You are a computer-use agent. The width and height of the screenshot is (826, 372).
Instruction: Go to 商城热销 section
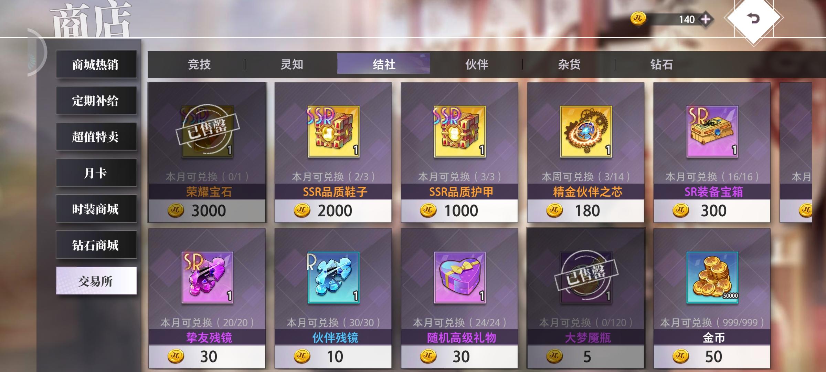click(x=96, y=64)
